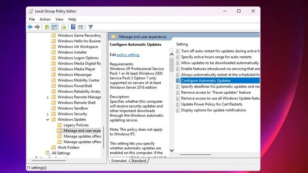Select Windows Reliability Analysis tree item
The image size is (308, 173).
79,91
